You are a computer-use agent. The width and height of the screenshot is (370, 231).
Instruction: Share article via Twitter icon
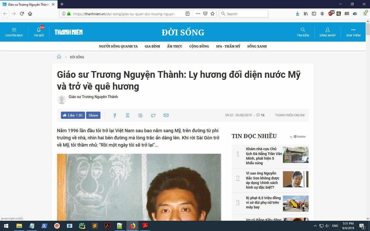click(153, 115)
